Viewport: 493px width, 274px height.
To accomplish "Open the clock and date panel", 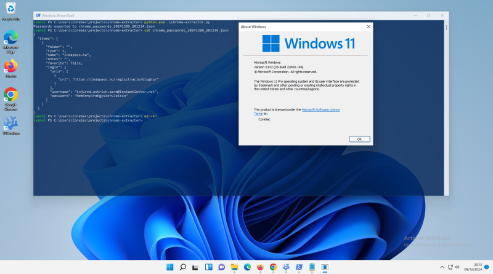I will 473,267.
